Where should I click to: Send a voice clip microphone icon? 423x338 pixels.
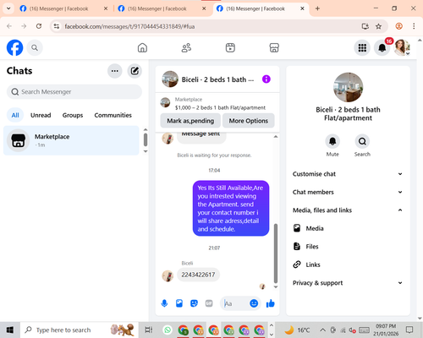click(x=164, y=303)
